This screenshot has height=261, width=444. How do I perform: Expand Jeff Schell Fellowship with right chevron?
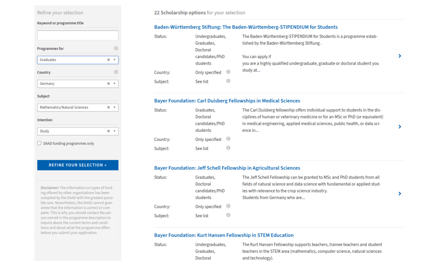pyautogui.click(x=400, y=194)
